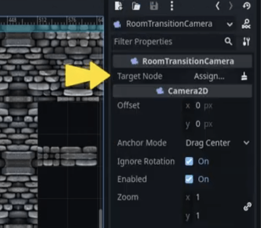Open the inspector property settings icon

tap(246, 41)
